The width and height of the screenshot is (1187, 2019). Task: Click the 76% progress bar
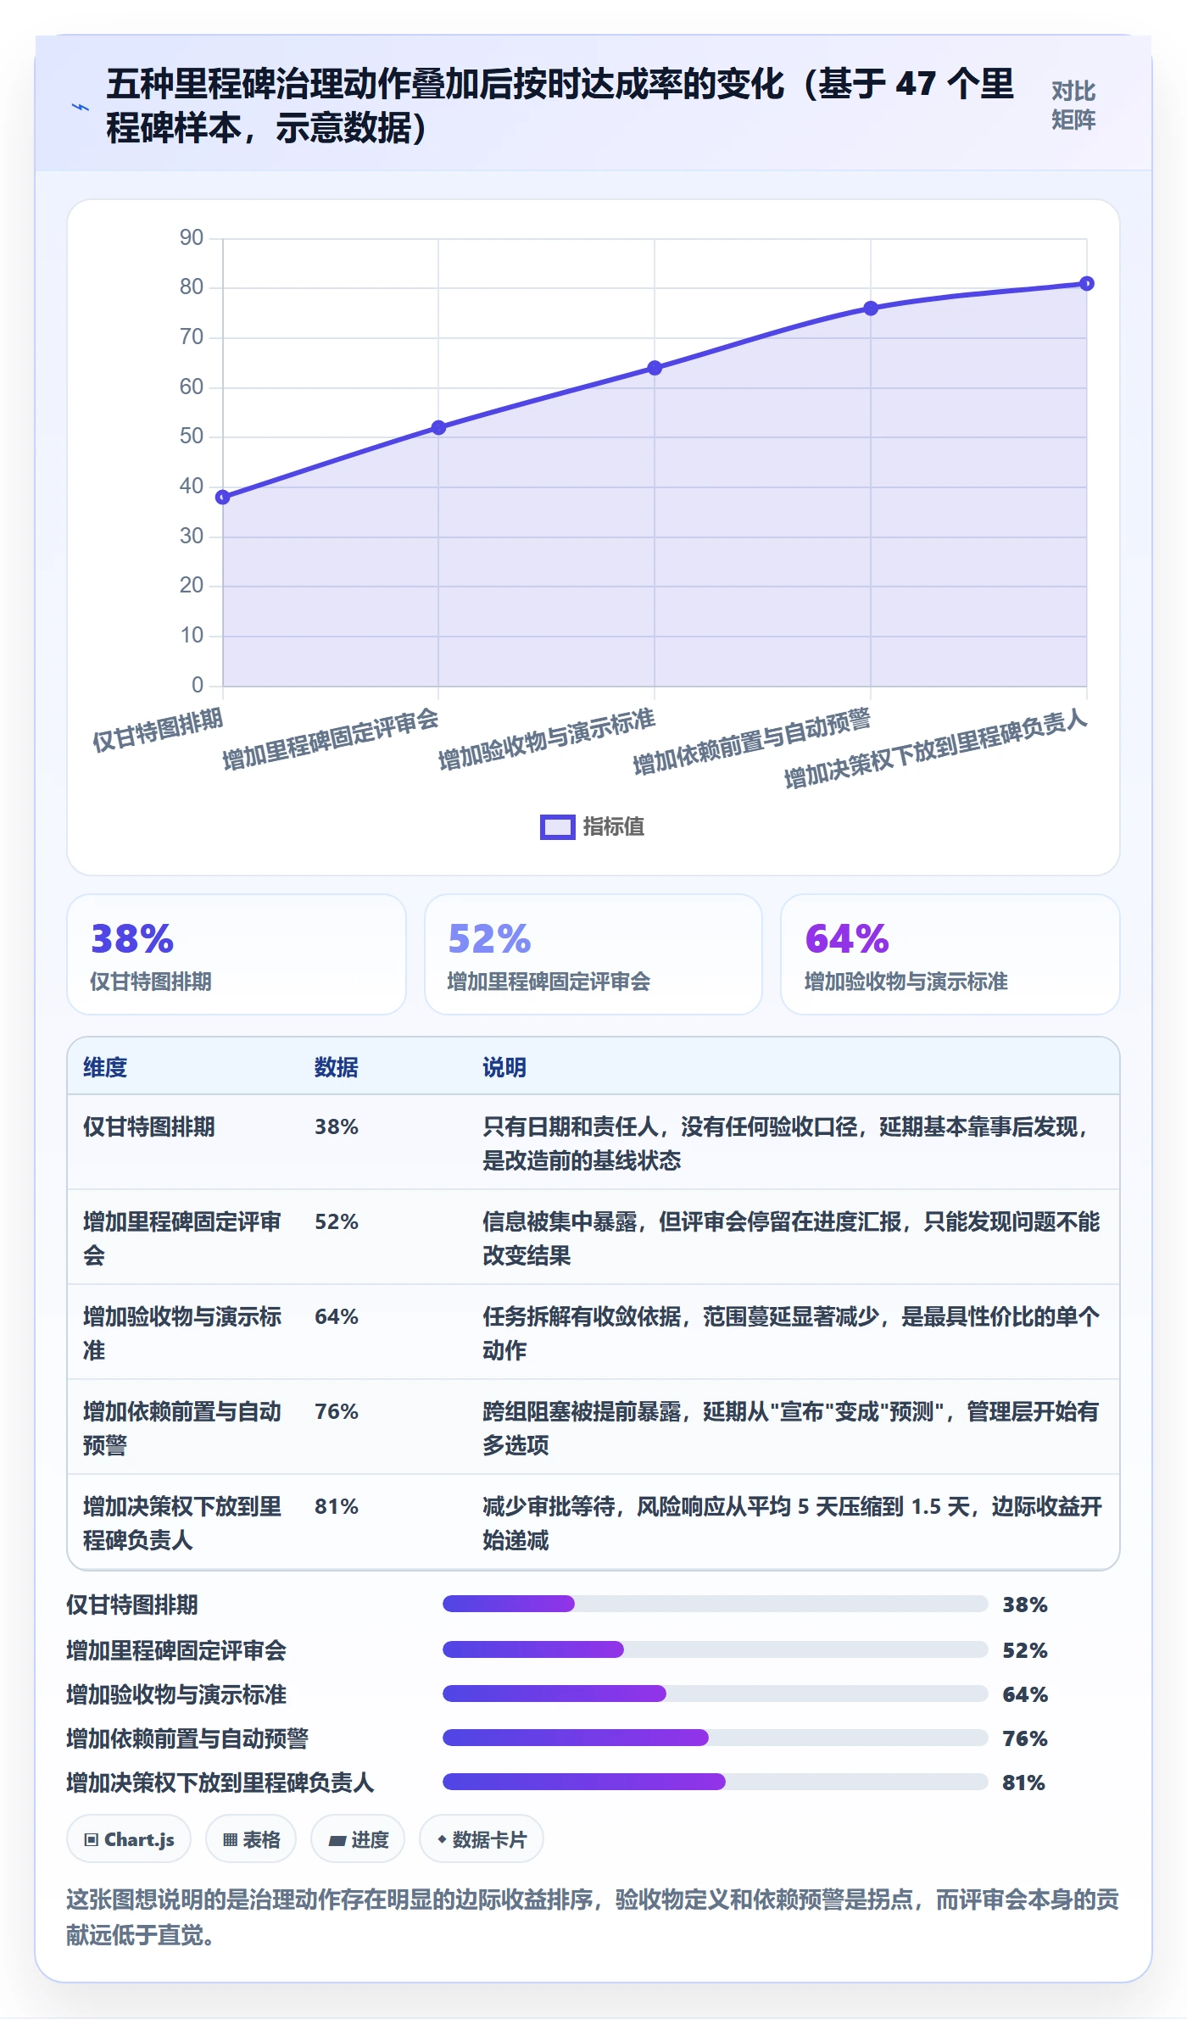point(716,1738)
